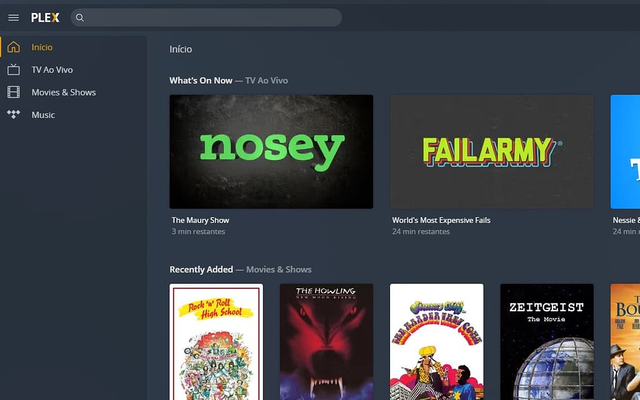Viewport: 640px width, 400px height.
Task: Click the hamburger menu icon
Action: coord(13,17)
